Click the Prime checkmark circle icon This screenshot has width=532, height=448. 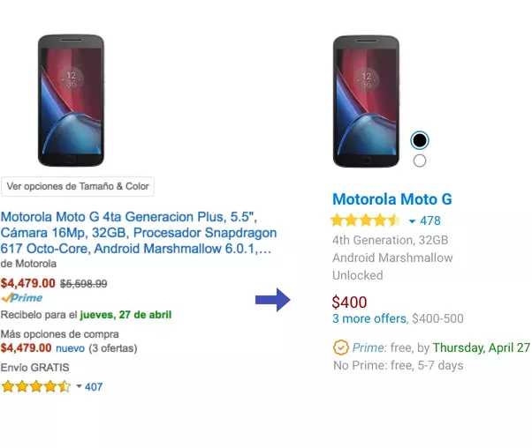(x=340, y=347)
